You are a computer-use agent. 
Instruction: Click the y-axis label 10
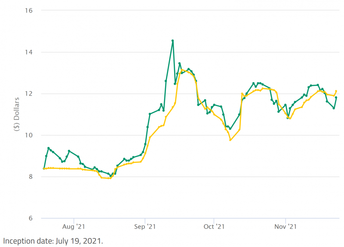(29, 135)
